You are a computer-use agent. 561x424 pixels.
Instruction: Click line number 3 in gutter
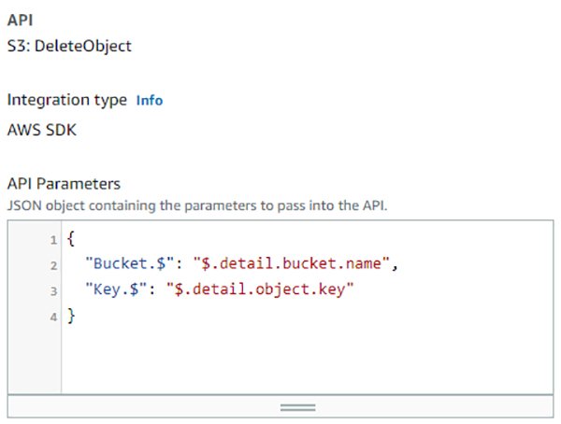(54, 291)
